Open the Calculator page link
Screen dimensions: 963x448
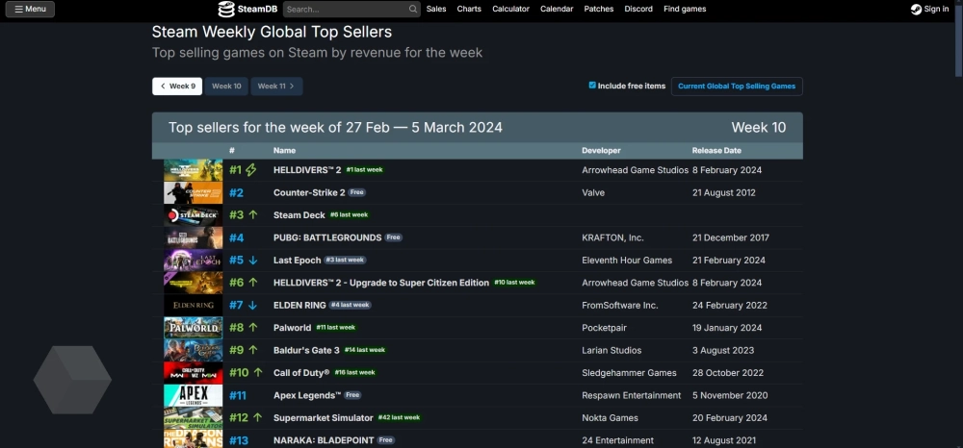(x=510, y=10)
